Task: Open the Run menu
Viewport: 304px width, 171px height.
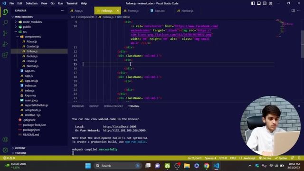Action: (60, 3)
